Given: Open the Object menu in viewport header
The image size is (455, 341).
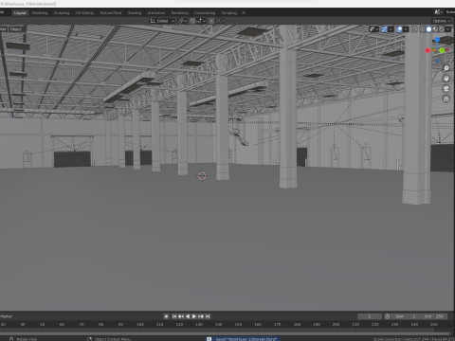Looking at the screenshot, I should (x=15, y=29).
